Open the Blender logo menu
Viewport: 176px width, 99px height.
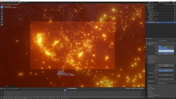click(x=1, y=2)
